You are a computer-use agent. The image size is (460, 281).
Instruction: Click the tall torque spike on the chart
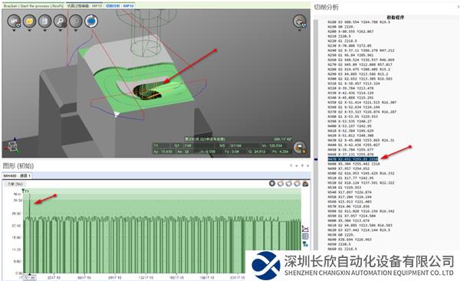pos(29,205)
